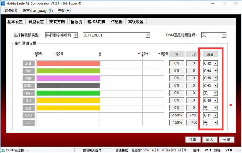Open the 高级设置 tab

click(x=136, y=22)
